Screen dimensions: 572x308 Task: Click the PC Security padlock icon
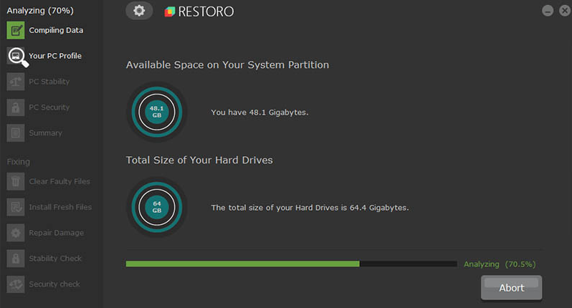coord(16,107)
